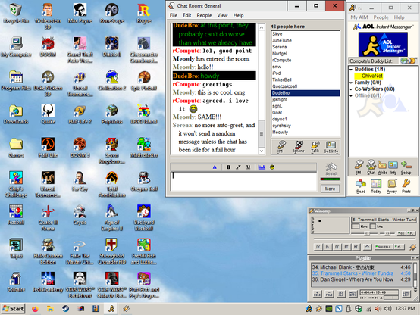Toggle Winamp shuffle
420x315 pixels.
tap(384, 247)
